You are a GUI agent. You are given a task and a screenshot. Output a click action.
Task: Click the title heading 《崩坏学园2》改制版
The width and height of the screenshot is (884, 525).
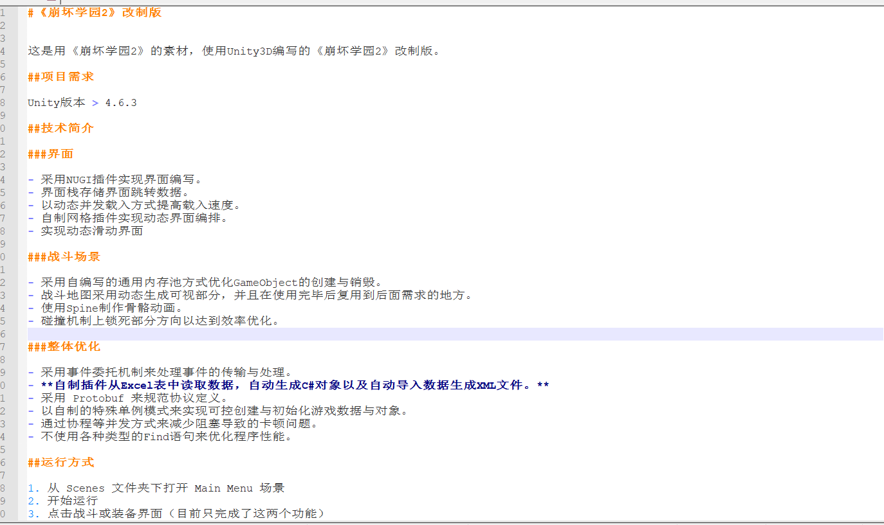click(95, 12)
